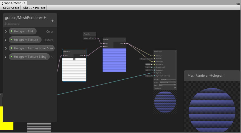Click the AlphaClipThreshold input port

click(155, 76)
